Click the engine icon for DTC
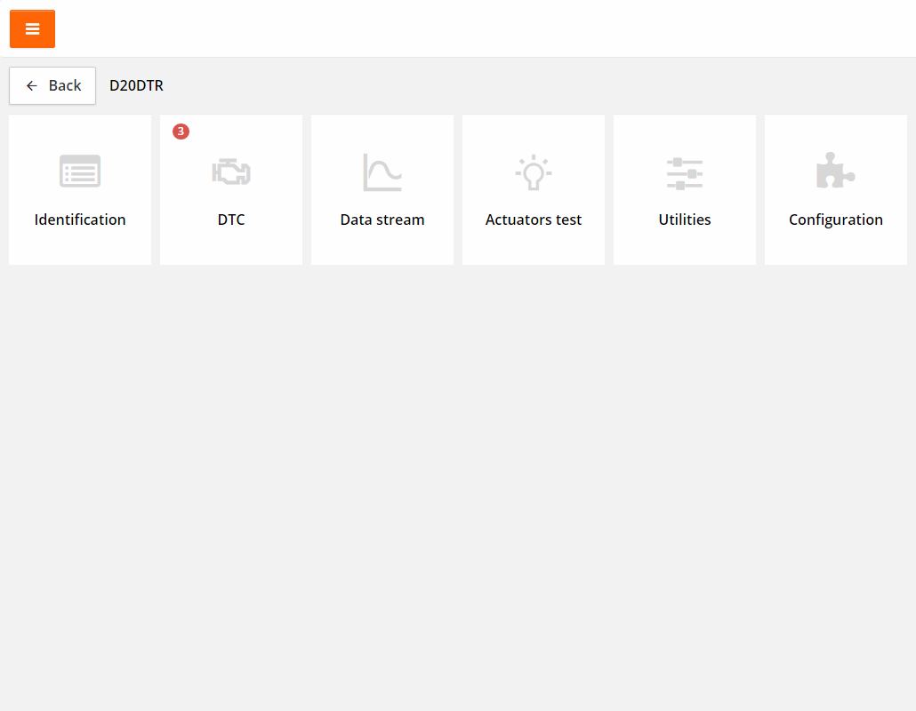Screen dimensions: 916x711 click(231, 172)
